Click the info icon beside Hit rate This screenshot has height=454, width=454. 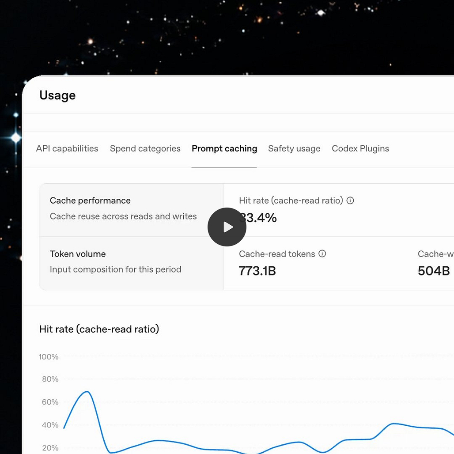click(x=350, y=201)
